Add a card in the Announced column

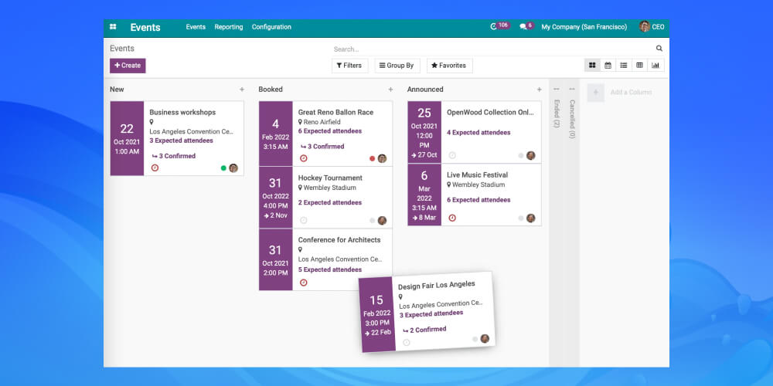pyautogui.click(x=540, y=90)
